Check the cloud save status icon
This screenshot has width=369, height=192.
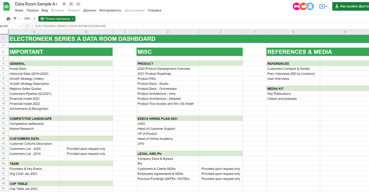[78, 4]
